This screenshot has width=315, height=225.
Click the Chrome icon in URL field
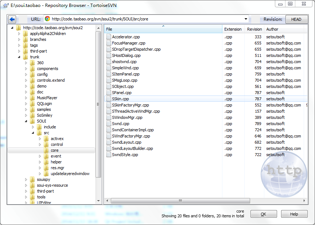click(47, 19)
